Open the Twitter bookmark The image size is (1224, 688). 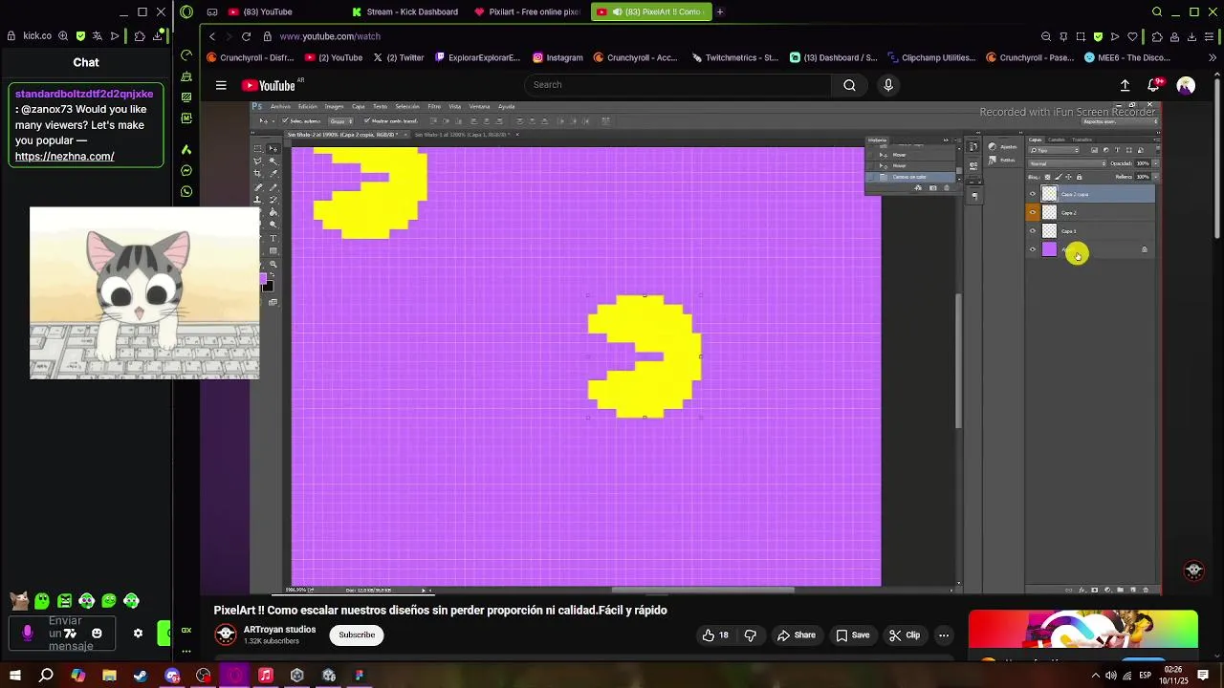399,57
